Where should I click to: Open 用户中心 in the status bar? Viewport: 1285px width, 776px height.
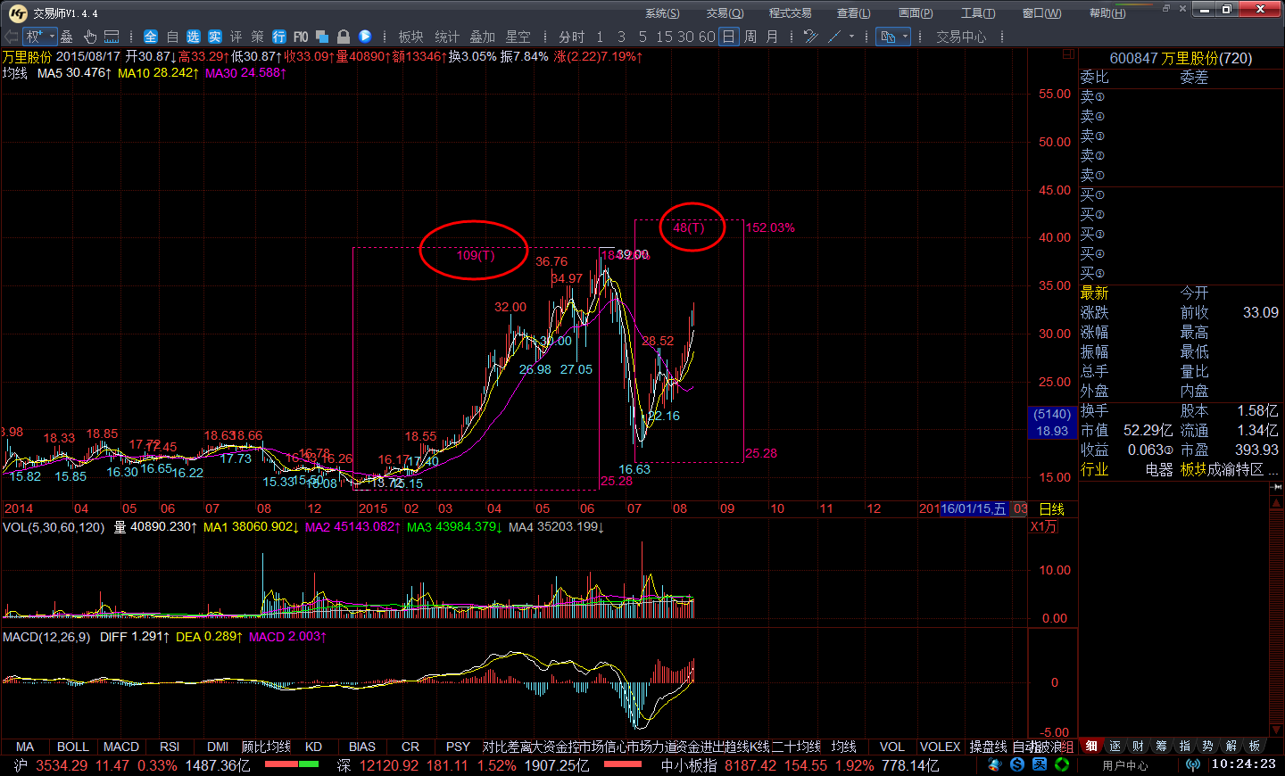1124,764
